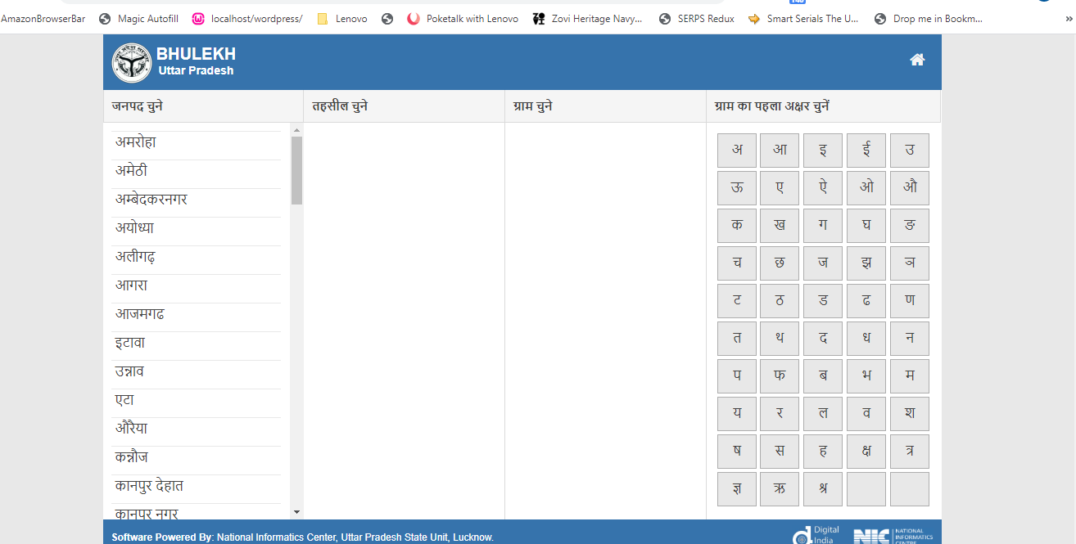Choose letter ई button

866,151
